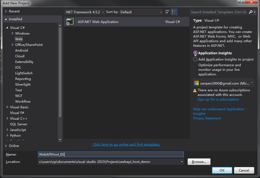This screenshot has height=178, width=260.
Task: Expand the JavaScript node arrow
Action: (x=7, y=130)
